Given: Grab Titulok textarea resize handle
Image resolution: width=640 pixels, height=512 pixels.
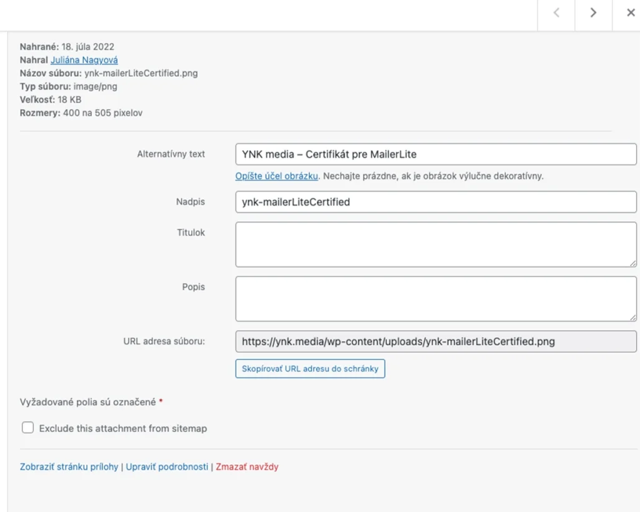Looking at the screenshot, I should point(632,263).
